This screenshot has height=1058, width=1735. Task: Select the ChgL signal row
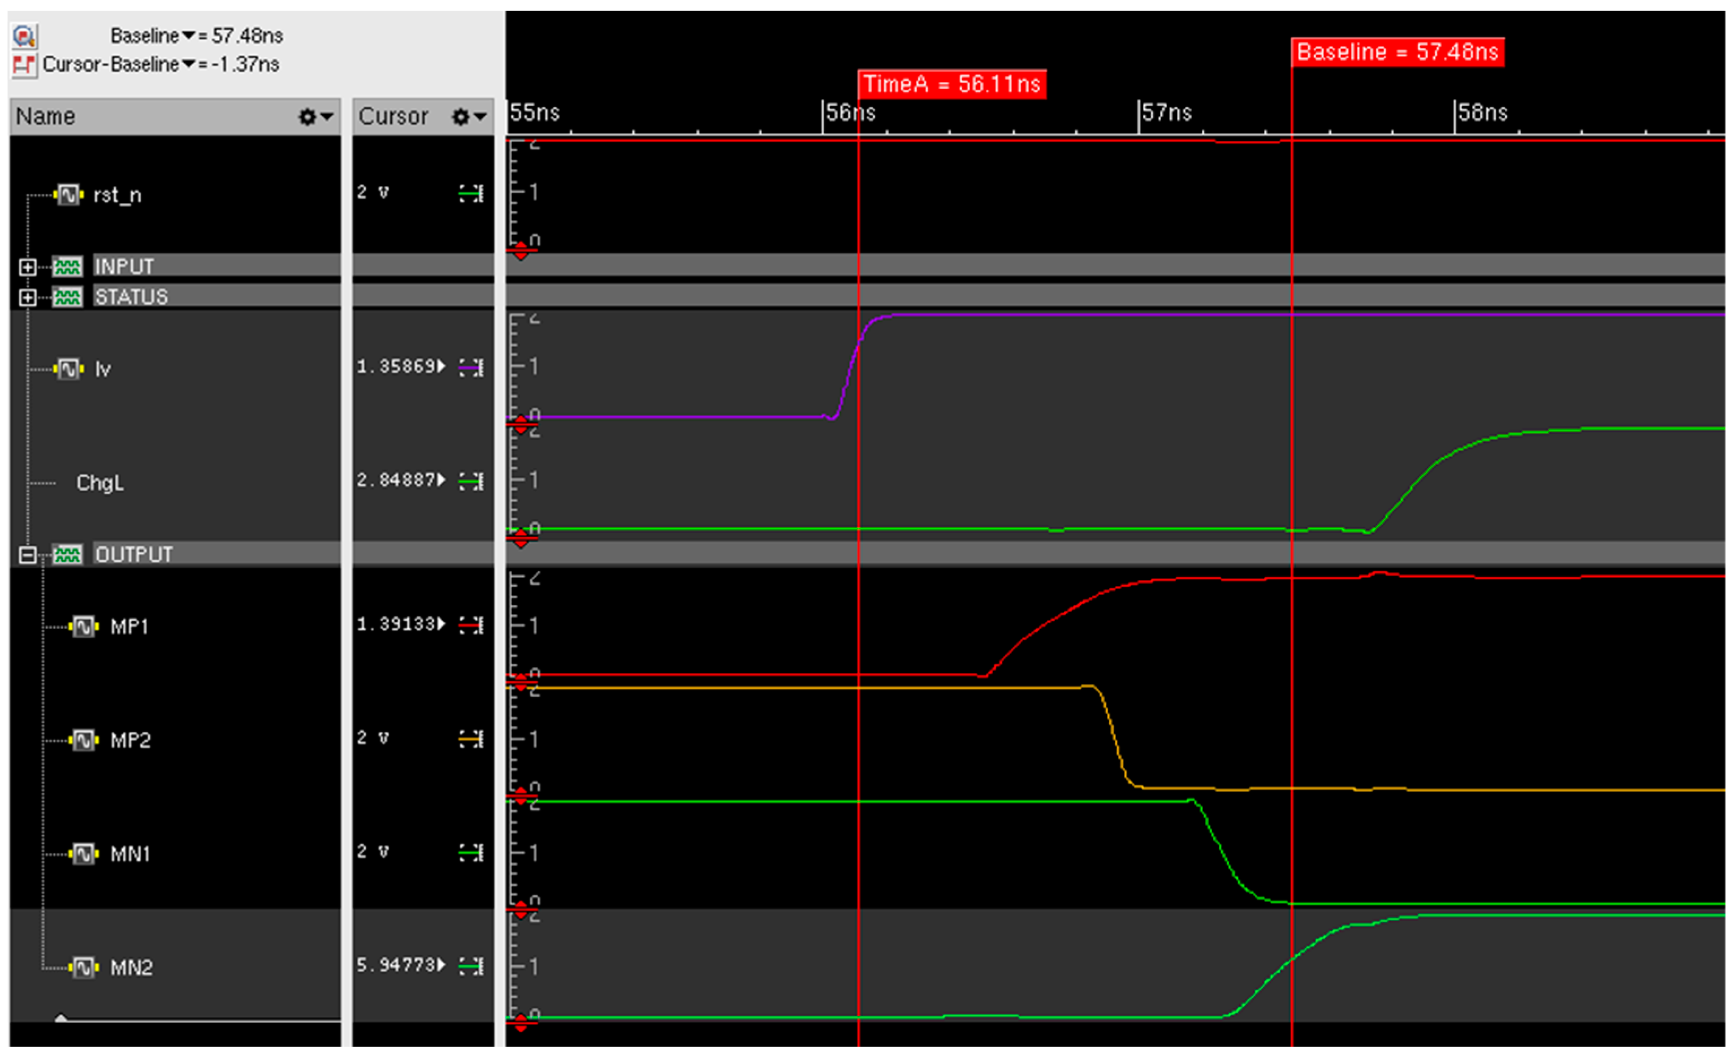100,482
